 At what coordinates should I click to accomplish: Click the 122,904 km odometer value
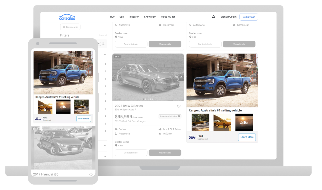(x=243, y=25)
